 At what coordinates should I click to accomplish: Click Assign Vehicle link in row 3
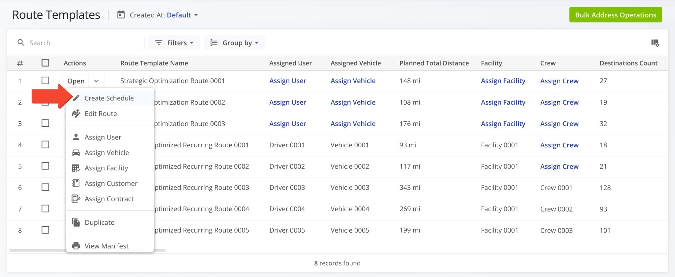(353, 124)
